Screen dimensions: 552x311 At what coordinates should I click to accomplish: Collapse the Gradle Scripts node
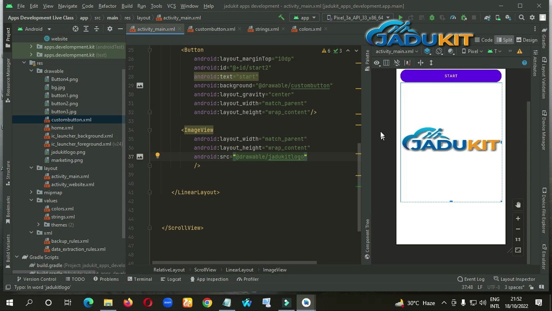pos(17,257)
